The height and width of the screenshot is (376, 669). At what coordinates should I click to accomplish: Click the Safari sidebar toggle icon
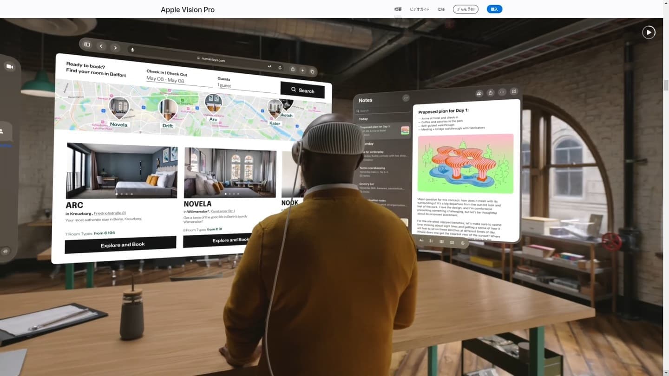tap(87, 45)
